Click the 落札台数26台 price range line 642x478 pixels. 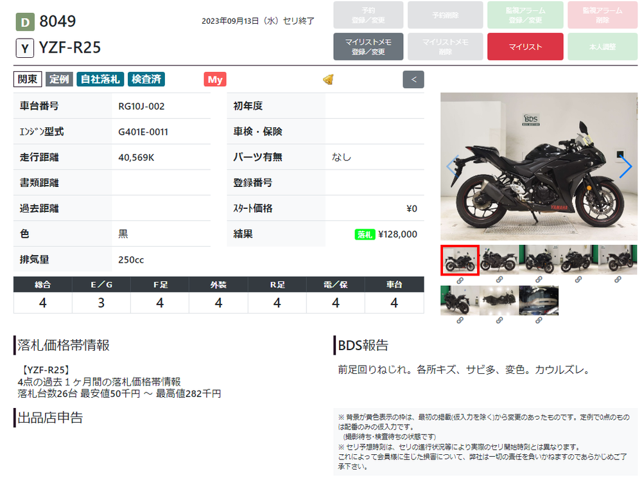[119, 394]
